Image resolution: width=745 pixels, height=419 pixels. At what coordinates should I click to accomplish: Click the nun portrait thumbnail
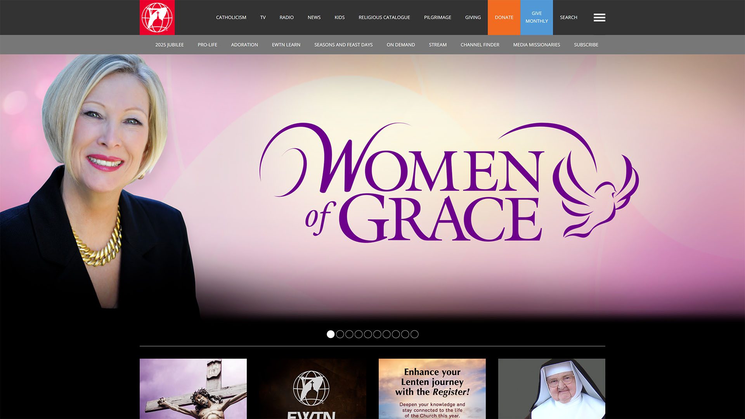(551, 389)
